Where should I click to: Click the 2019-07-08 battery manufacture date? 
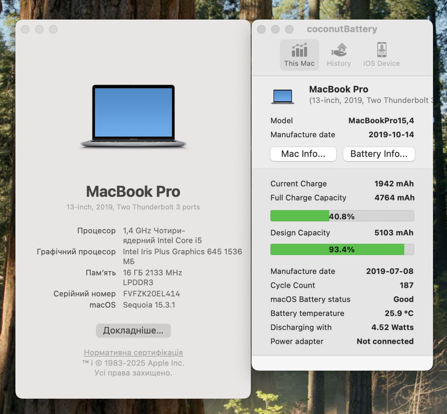tap(390, 271)
